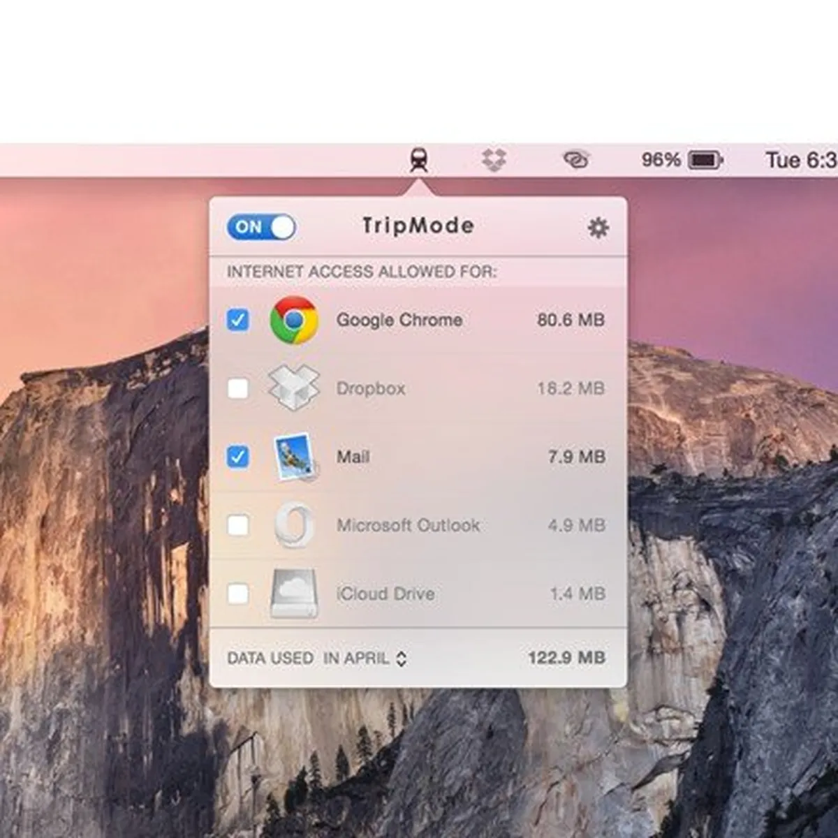
Task: Click the Creative Cloud menu bar icon
Action: (x=576, y=160)
